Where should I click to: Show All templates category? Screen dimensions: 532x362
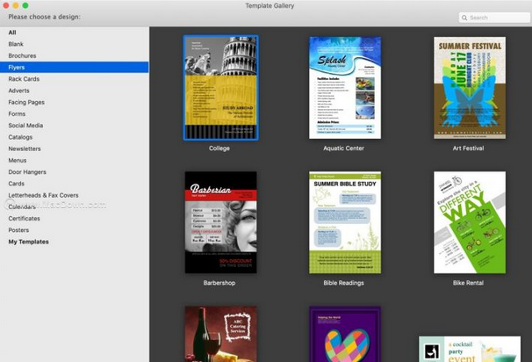click(x=12, y=33)
